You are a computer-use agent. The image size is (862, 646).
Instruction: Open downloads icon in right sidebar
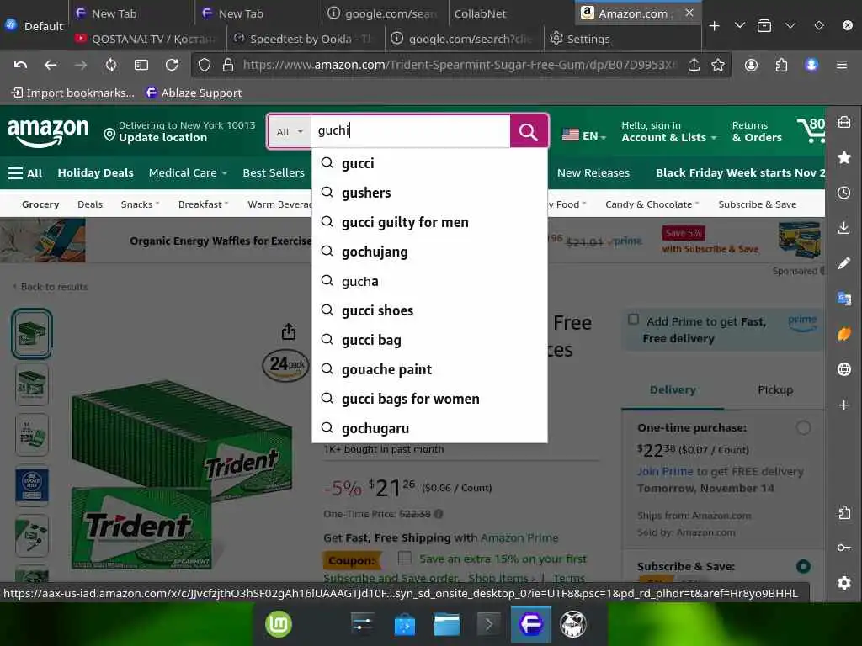[x=844, y=228]
